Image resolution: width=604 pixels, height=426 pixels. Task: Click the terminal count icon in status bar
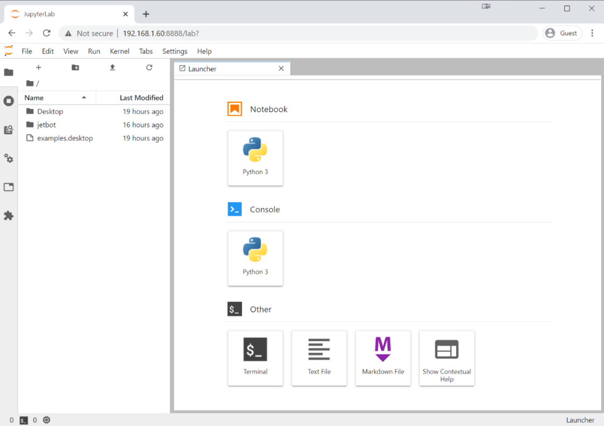[x=24, y=420]
